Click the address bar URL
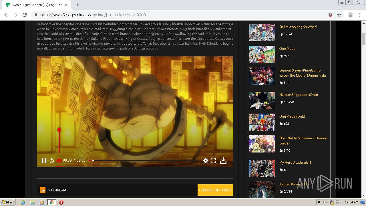Viewport: 366px width, 206px height. (x=93, y=15)
